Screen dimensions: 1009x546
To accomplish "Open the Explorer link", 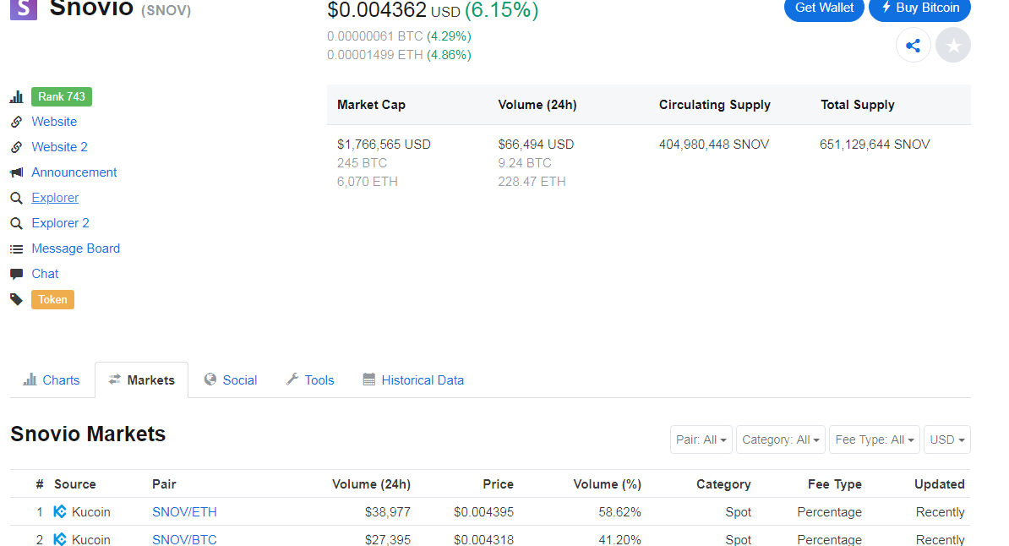I will [x=55, y=198].
